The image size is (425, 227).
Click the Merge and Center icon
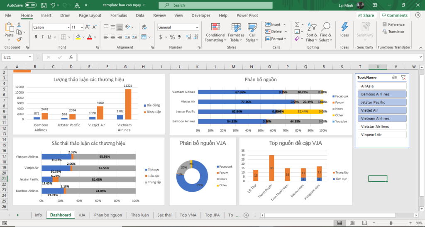coord(144,37)
